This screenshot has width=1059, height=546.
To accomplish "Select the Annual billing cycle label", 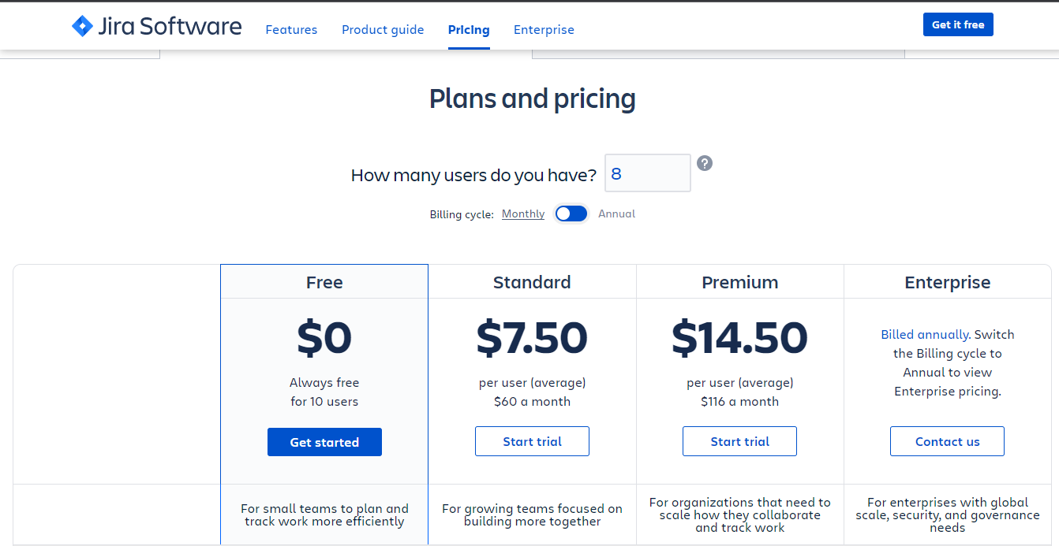I will coord(616,214).
